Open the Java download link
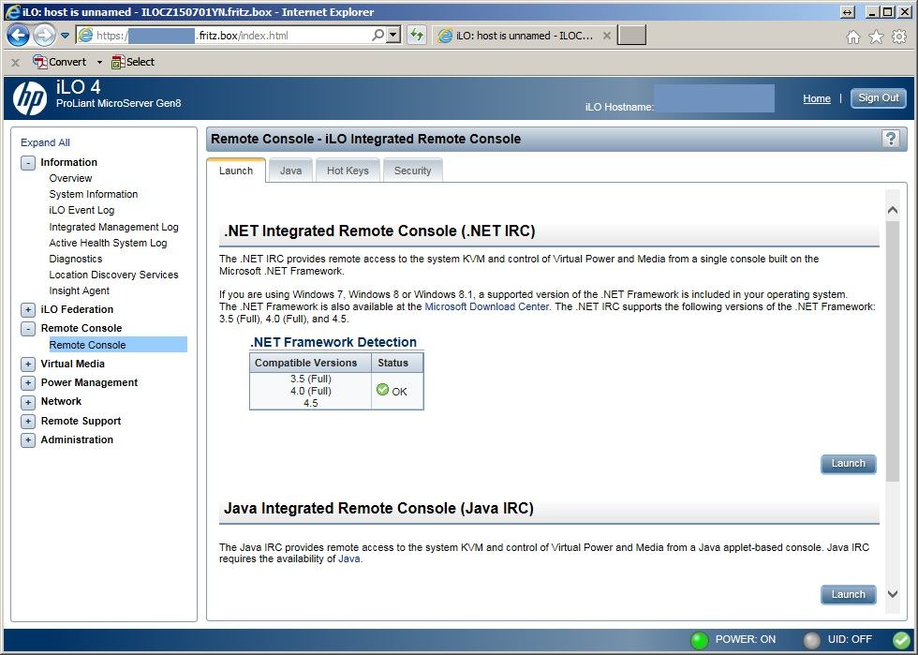The width and height of the screenshot is (918, 655). (348, 558)
